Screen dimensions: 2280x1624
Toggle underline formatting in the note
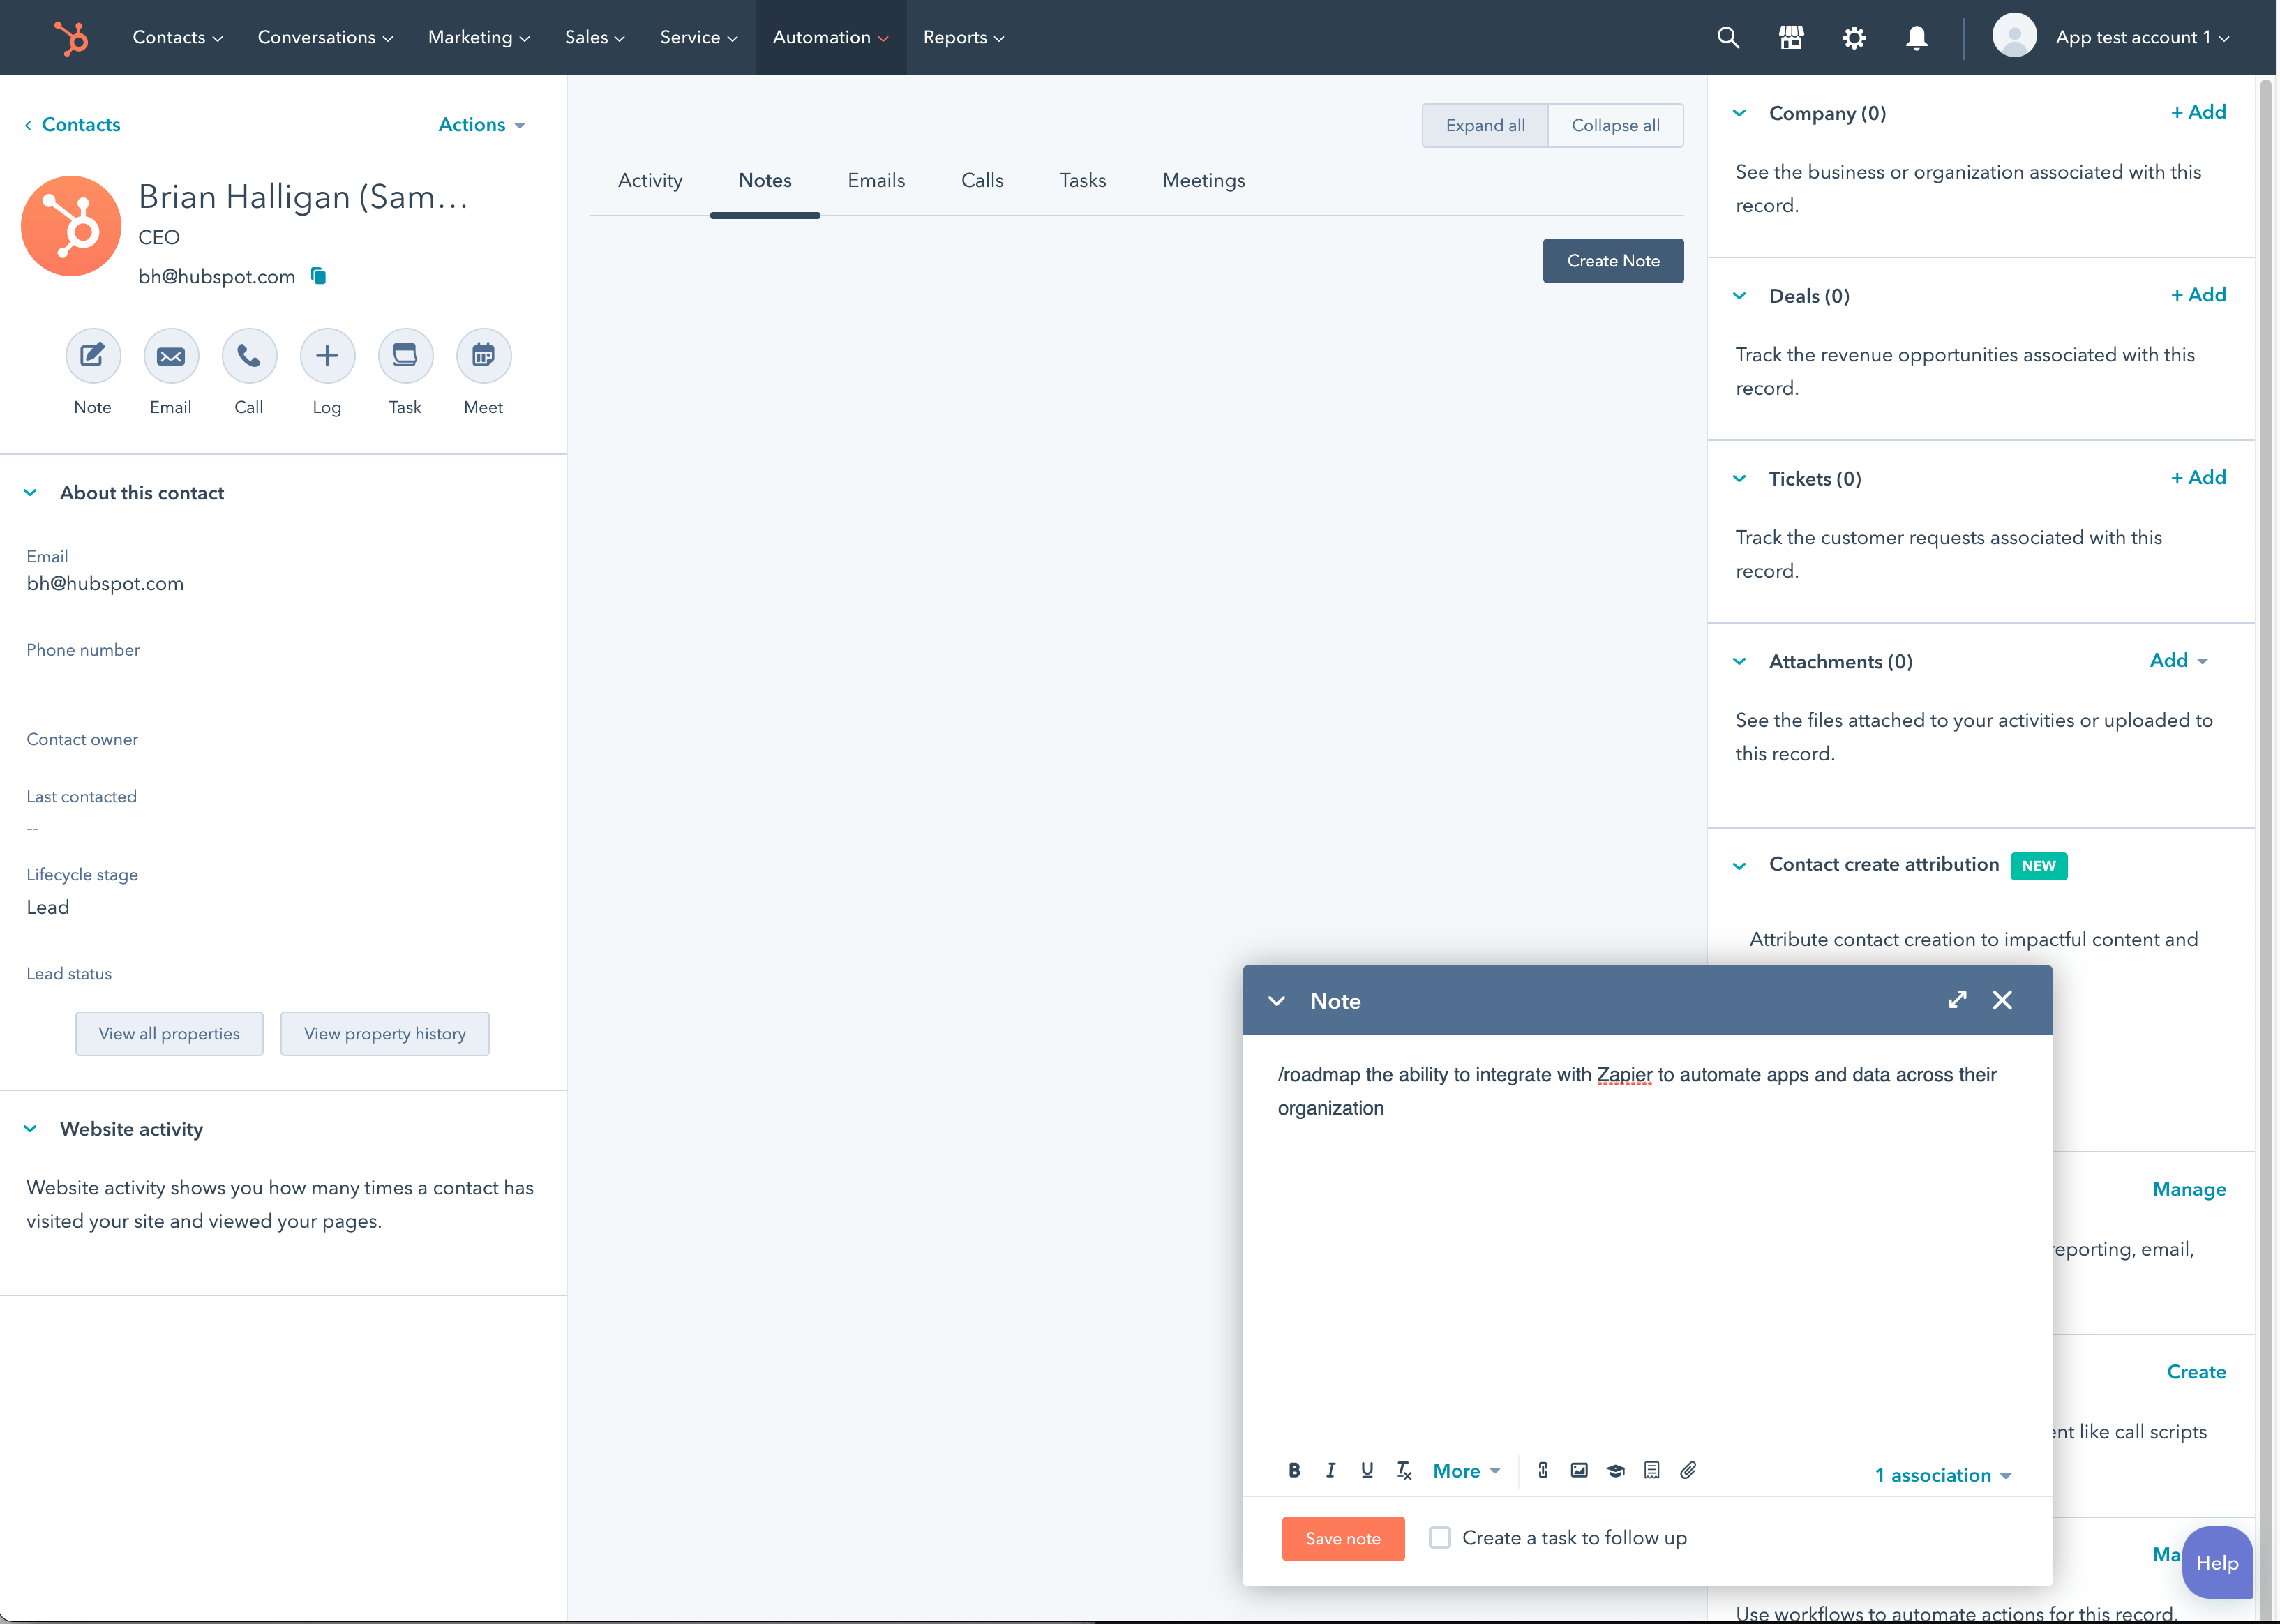point(1367,1470)
